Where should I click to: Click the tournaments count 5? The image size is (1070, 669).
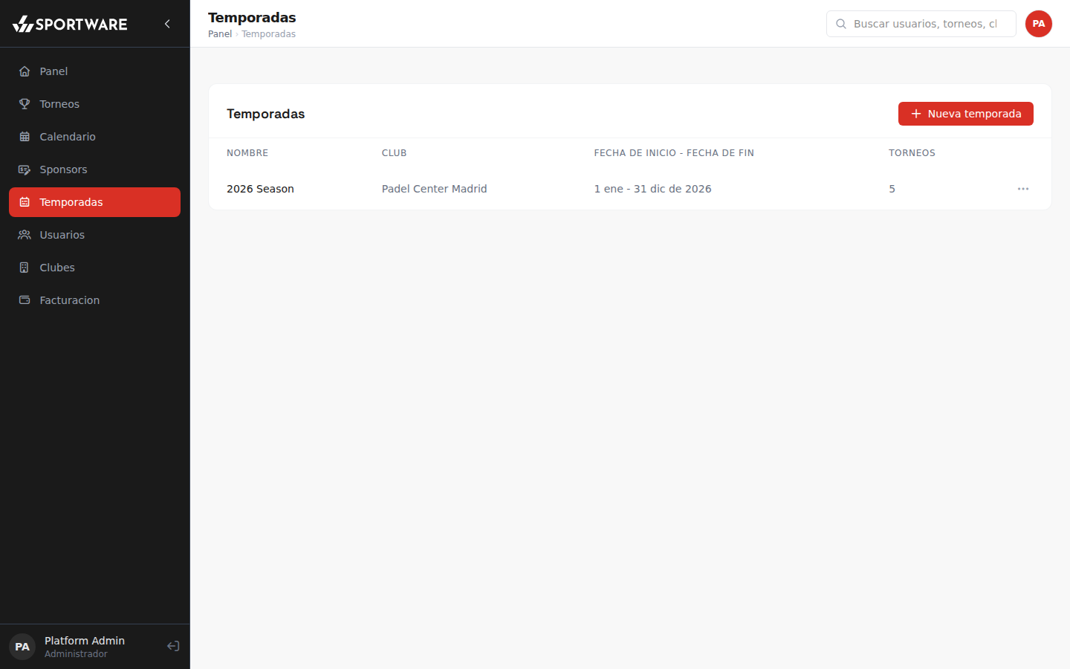tap(892, 189)
